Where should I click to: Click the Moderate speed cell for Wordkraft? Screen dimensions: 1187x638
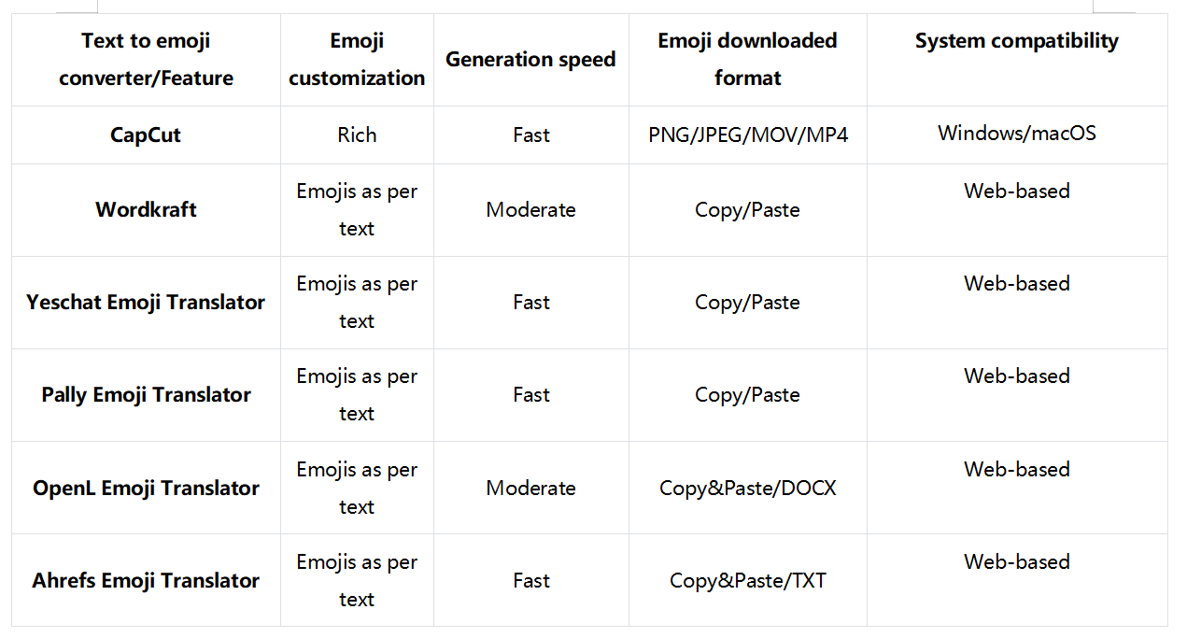[530, 209]
